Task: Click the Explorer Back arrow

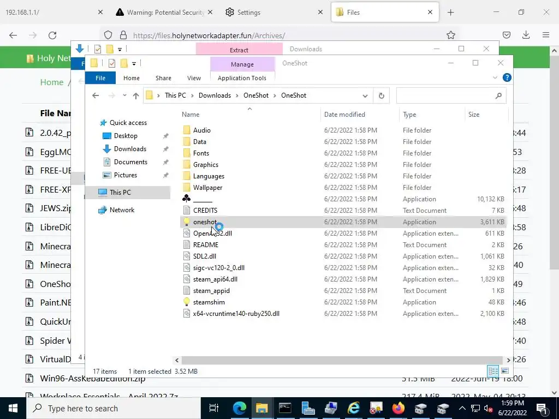Action: (x=95, y=95)
